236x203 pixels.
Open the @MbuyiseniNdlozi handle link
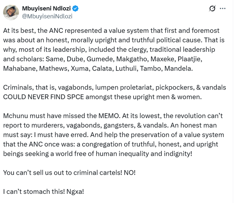tap(47, 16)
